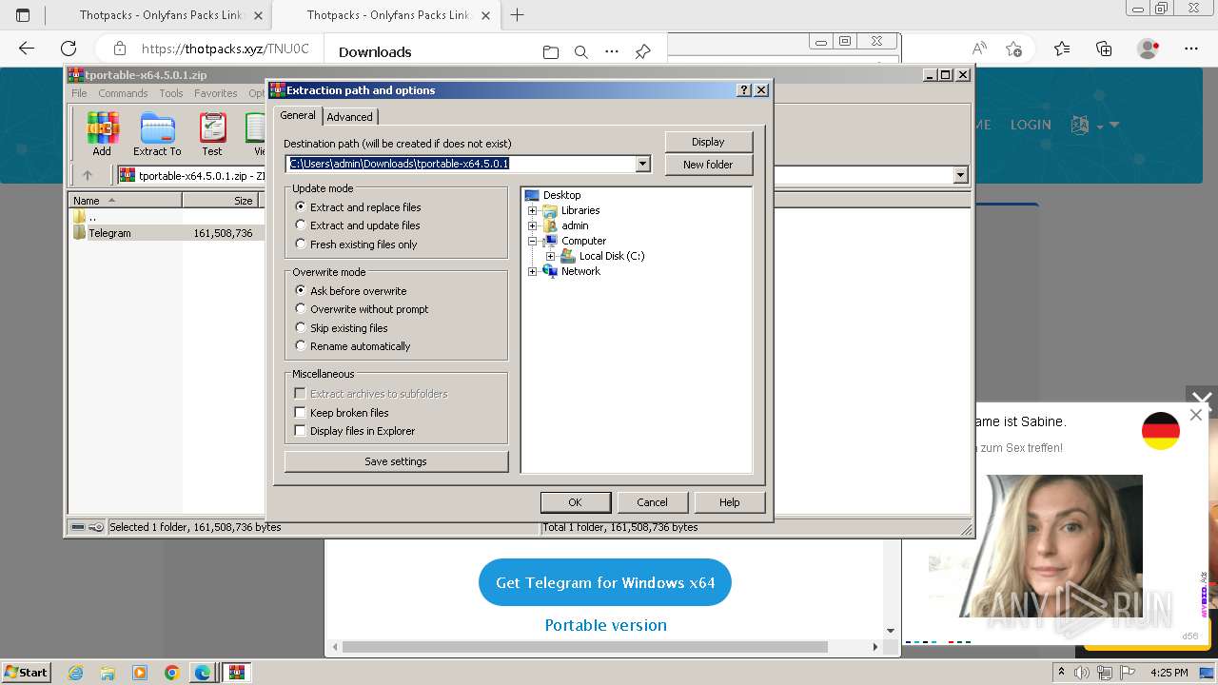The height and width of the screenshot is (685, 1218).
Task: Open Edge settings and more menu
Action: point(1191,49)
